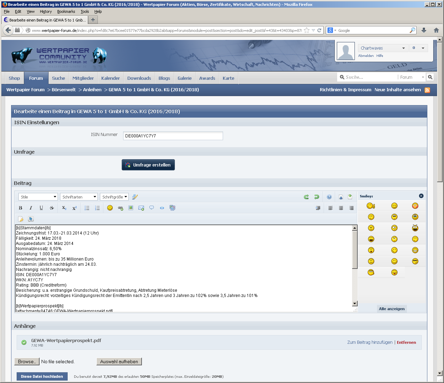444x383 pixels.
Task: Click Diese Datei hochladen button
Action: tap(42, 376)
